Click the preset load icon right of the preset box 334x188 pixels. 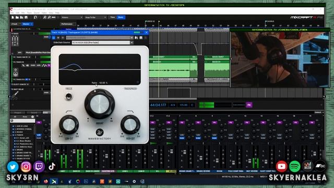136,38
